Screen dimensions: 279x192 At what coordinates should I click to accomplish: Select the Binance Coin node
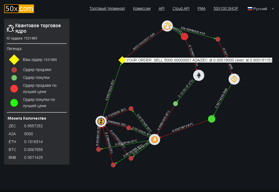pyautogui.click(x=234, y=79)
